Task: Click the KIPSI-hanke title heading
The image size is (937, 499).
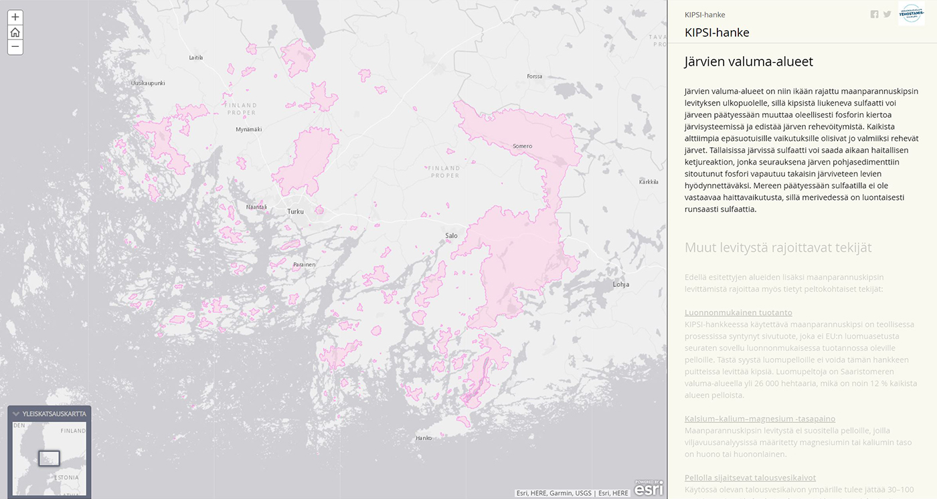Action: (x=717, y=33)
